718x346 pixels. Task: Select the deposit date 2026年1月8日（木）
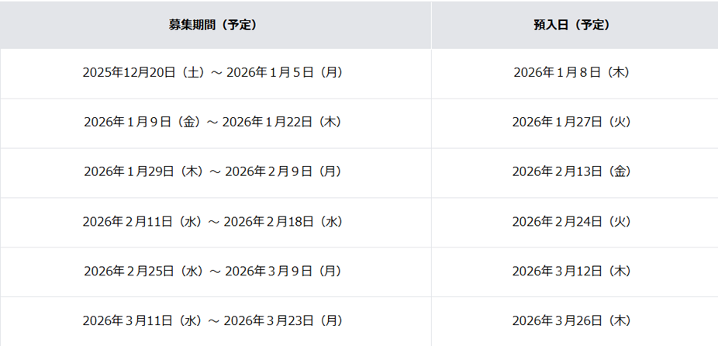pyautogui.click(x=571, y=73)
